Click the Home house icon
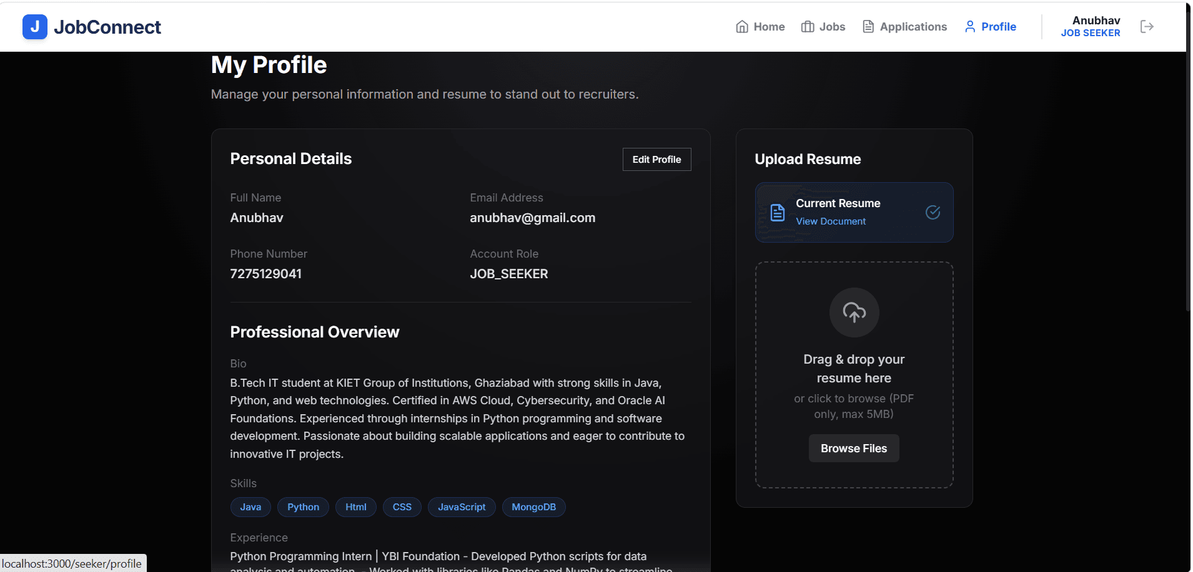This screenshot has width=1193, height=572. point(742,27)
